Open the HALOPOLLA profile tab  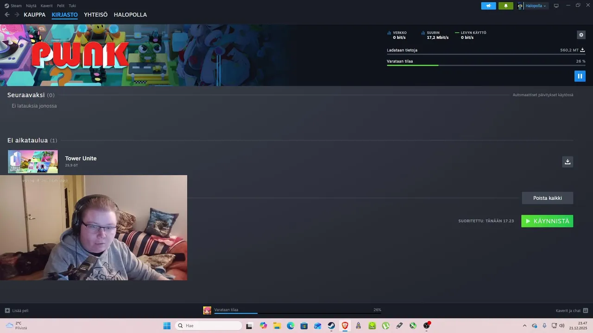coord(130,15)
